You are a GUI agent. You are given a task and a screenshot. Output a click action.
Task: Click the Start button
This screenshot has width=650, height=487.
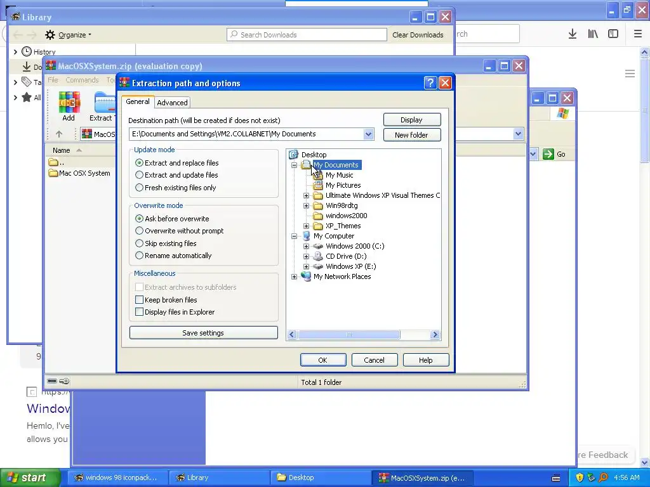pos(29,477)
